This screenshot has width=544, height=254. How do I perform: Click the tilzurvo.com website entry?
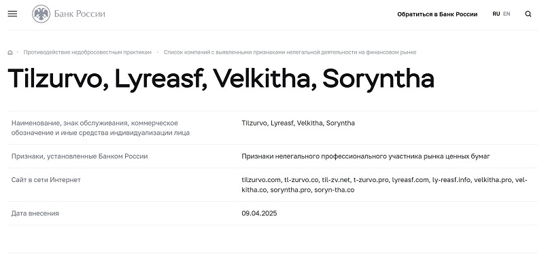[x=261, y=180]
